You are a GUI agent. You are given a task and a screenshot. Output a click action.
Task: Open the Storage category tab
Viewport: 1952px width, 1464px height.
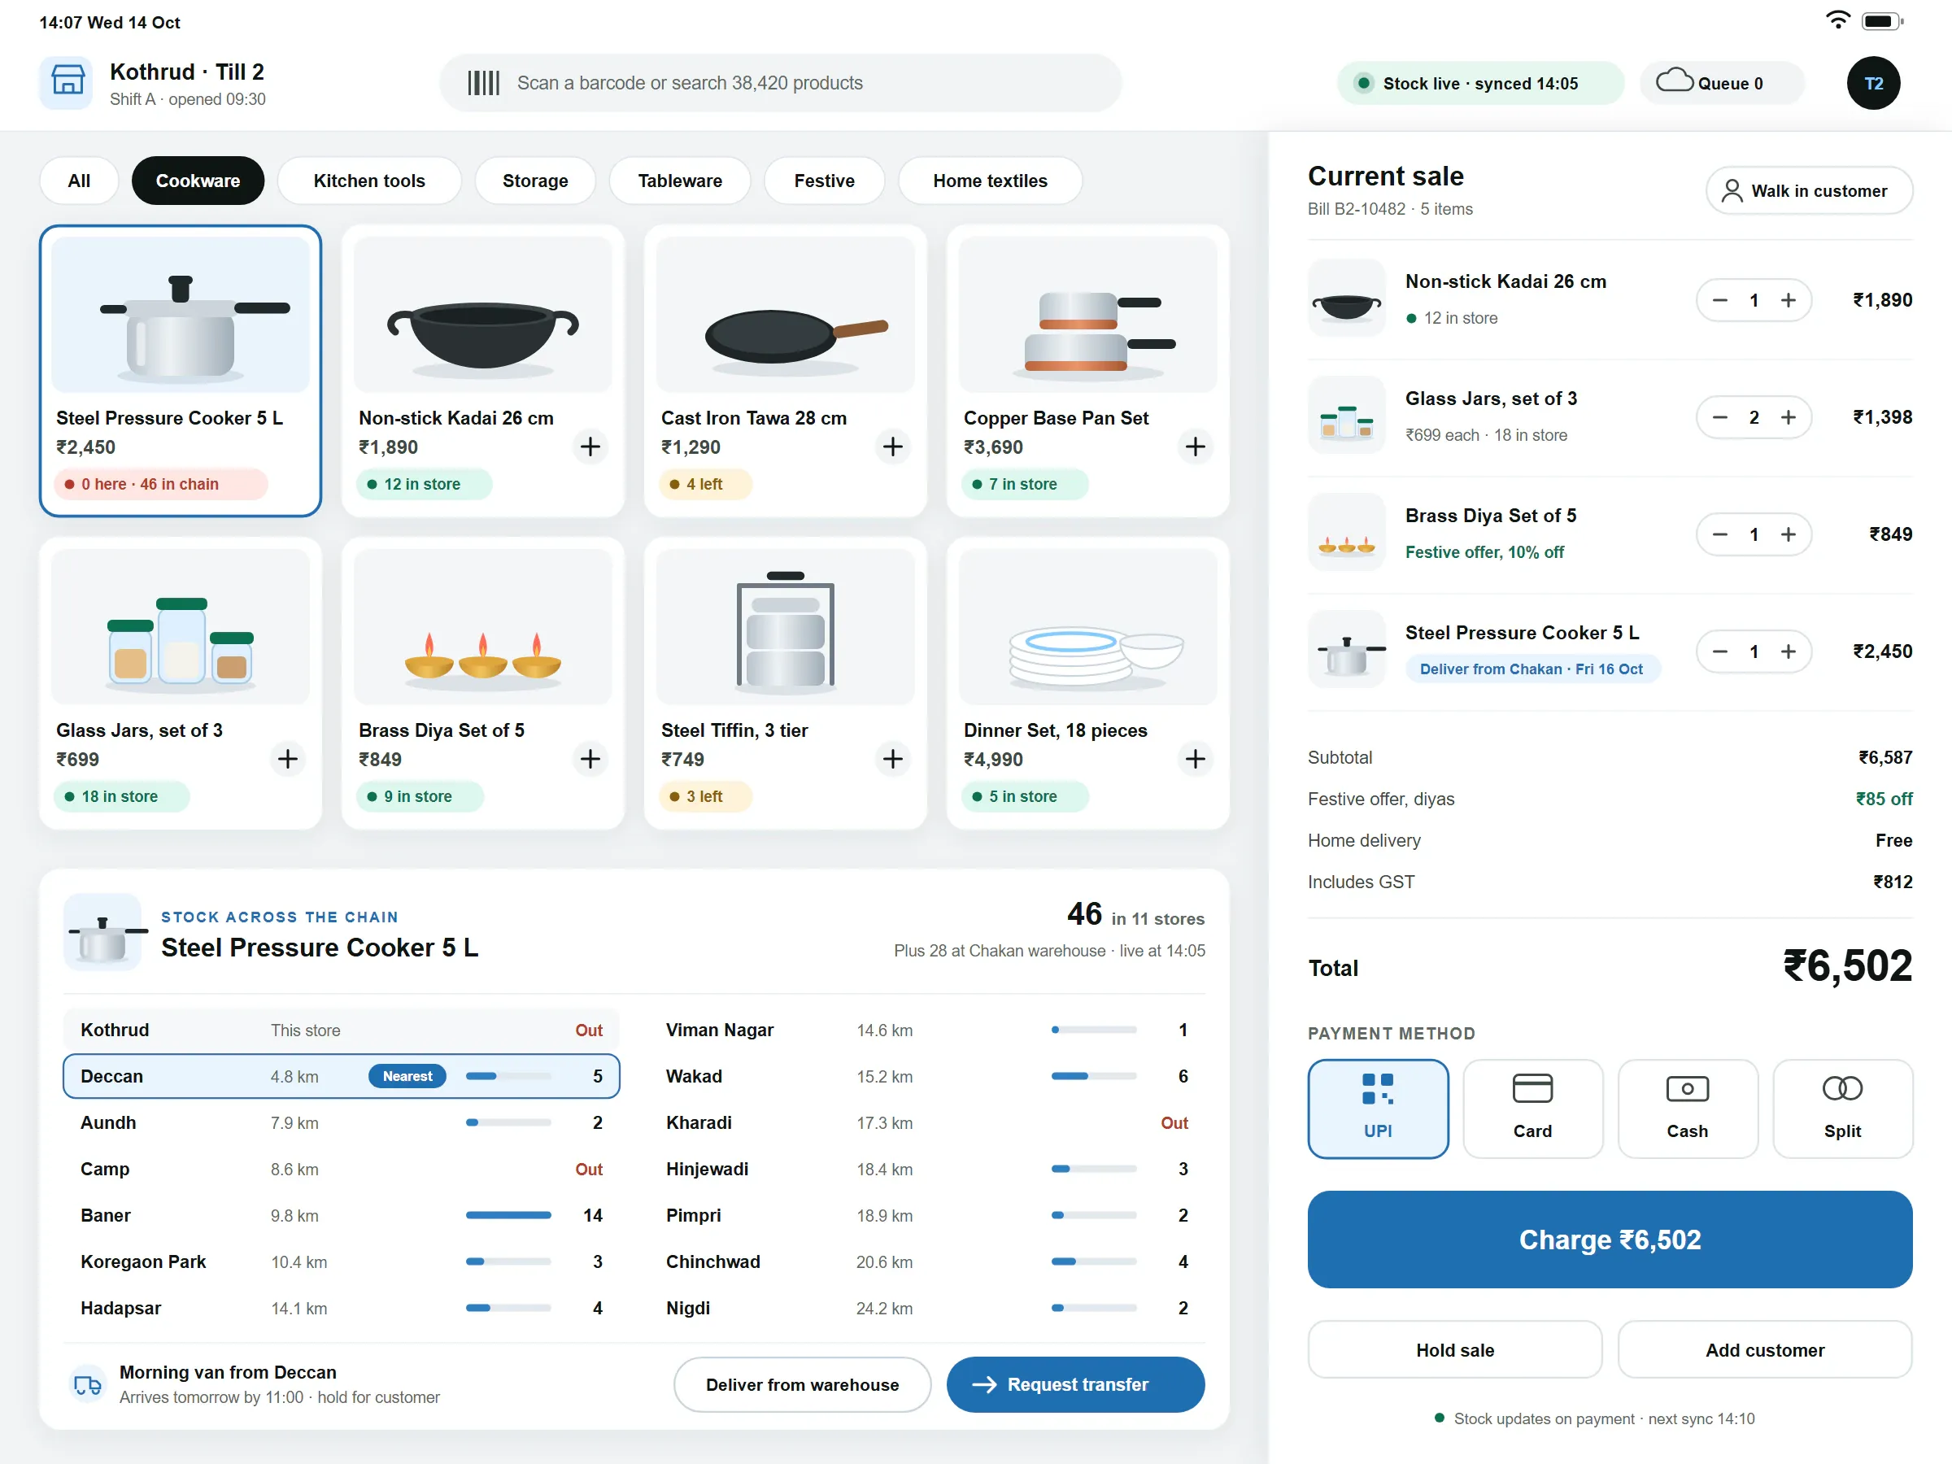click(535, 181)
